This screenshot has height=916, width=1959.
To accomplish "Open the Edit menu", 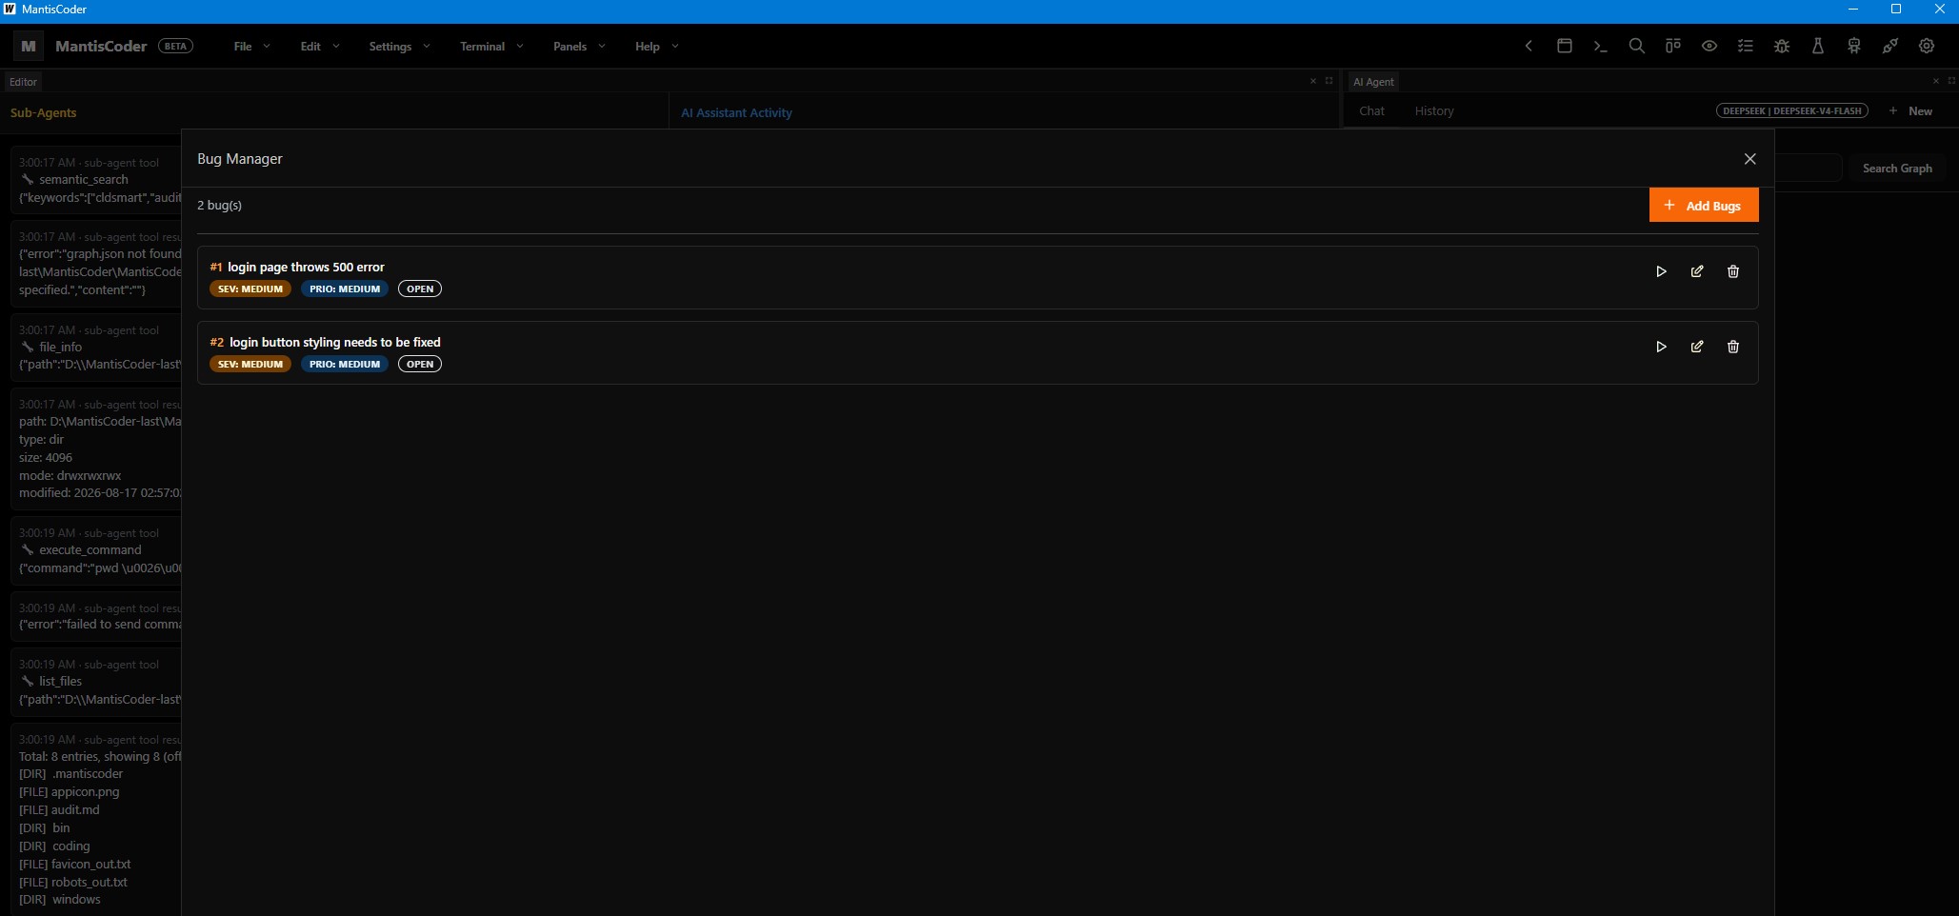I will pos(319,46).
